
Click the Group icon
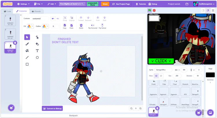(65, 19)
